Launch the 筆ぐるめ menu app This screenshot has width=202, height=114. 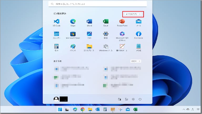pyautogui.click(x=122, y=47)
